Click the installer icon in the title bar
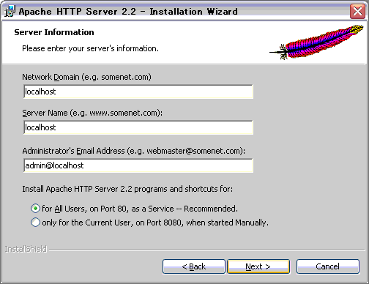This screenshot has height=284, width=369. 10,11
